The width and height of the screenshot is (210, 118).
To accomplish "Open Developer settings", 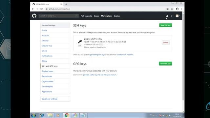I will (x=55, y=99).
